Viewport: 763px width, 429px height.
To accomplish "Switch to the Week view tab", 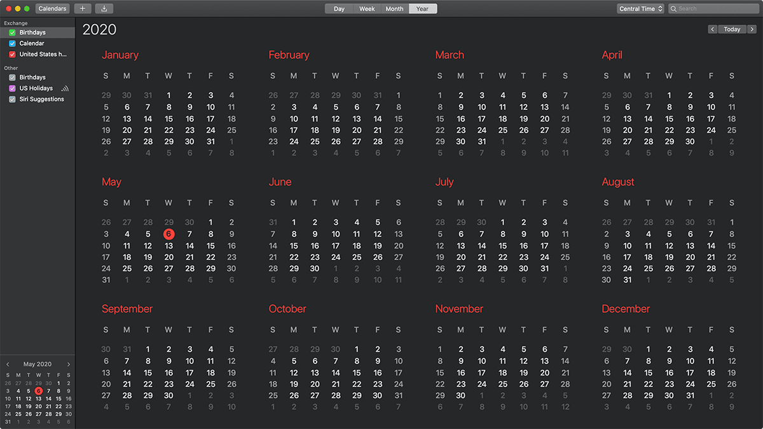I will pos(367,9).
